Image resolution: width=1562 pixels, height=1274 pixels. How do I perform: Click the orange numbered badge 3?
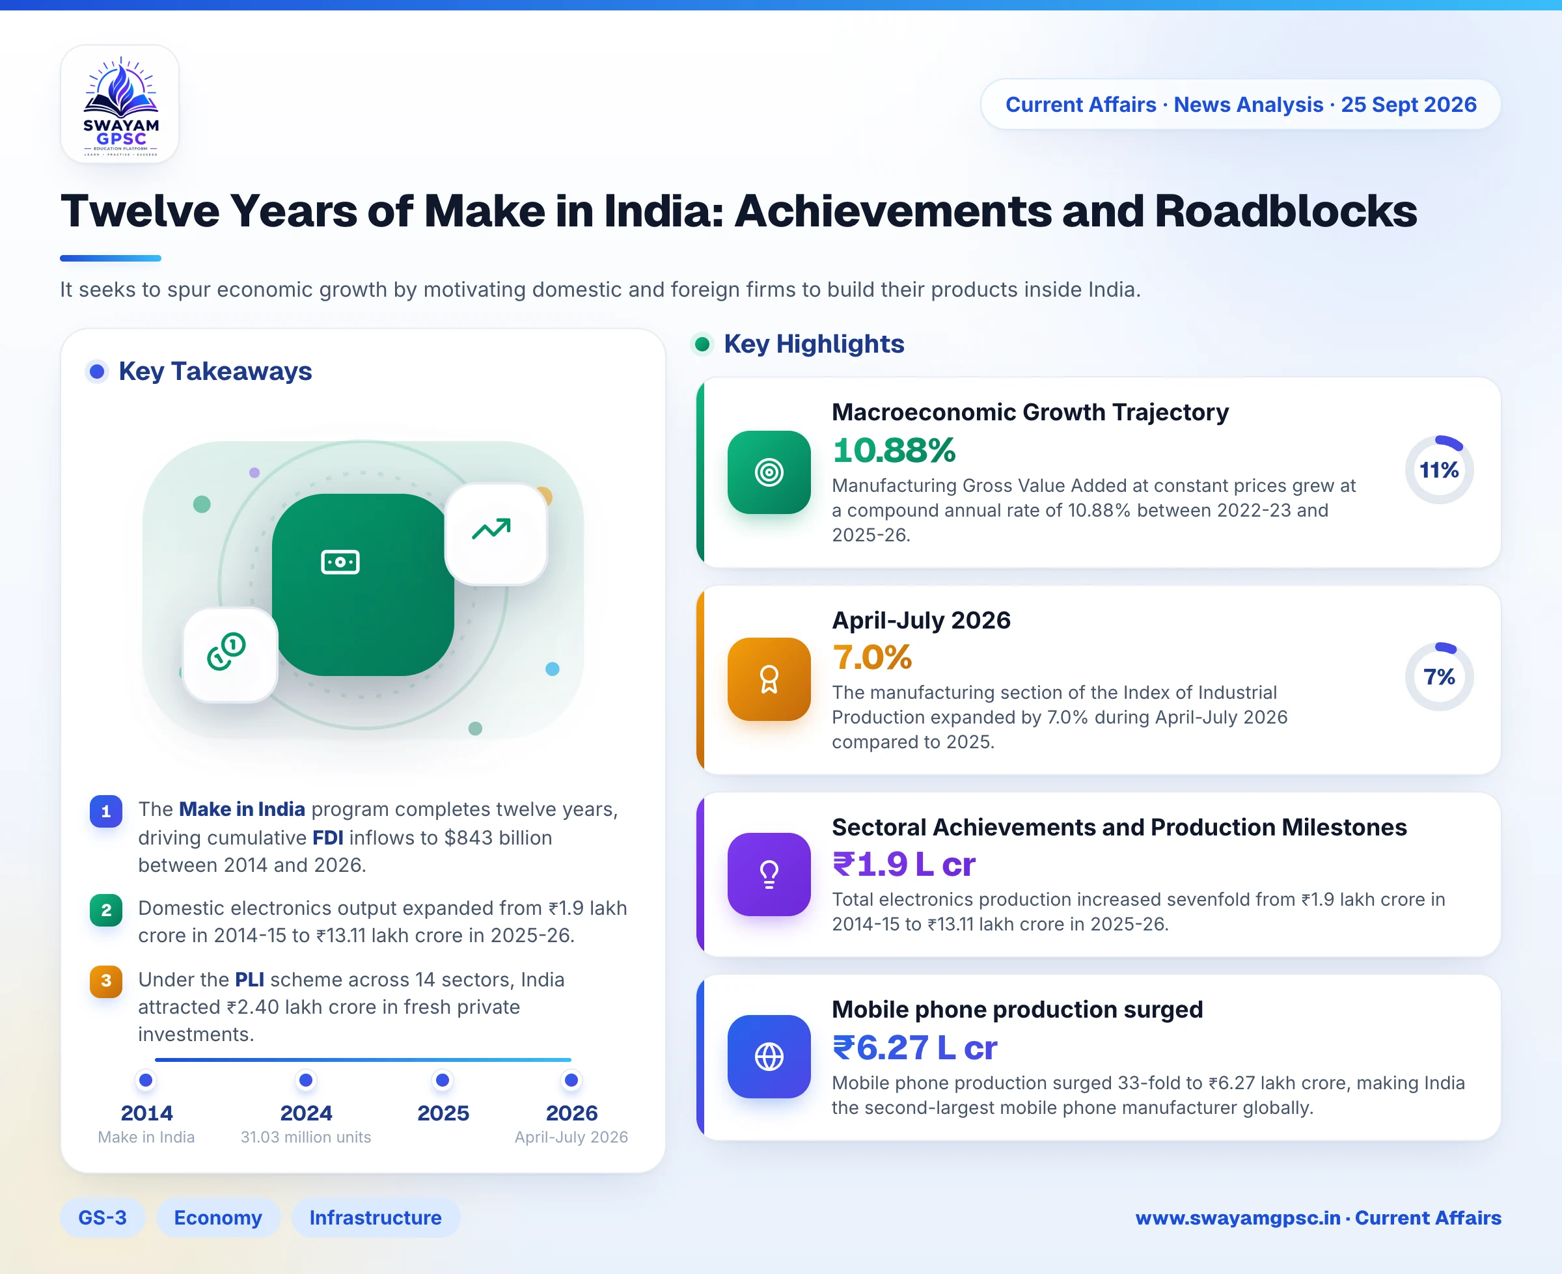click(107, 981)
